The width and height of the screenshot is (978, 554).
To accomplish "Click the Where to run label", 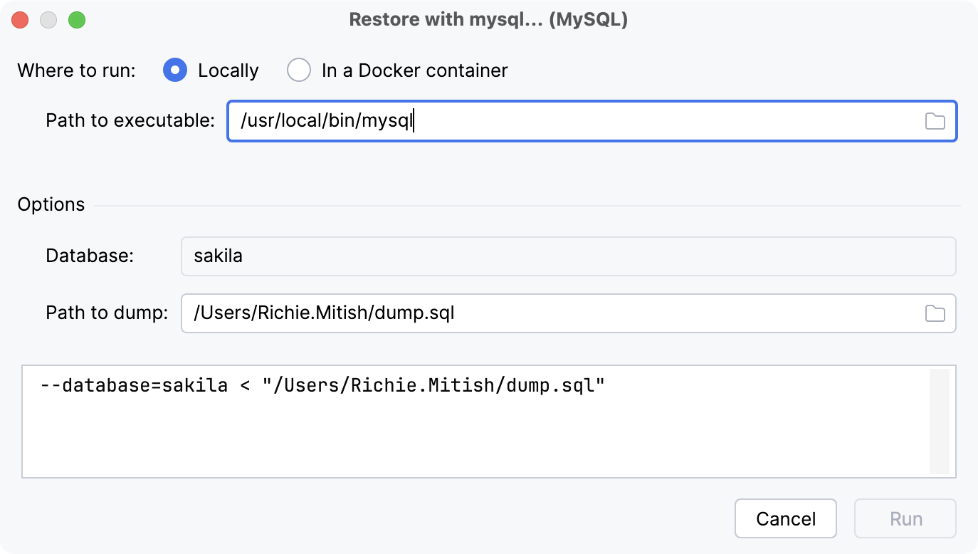I will tap(76, 70).
